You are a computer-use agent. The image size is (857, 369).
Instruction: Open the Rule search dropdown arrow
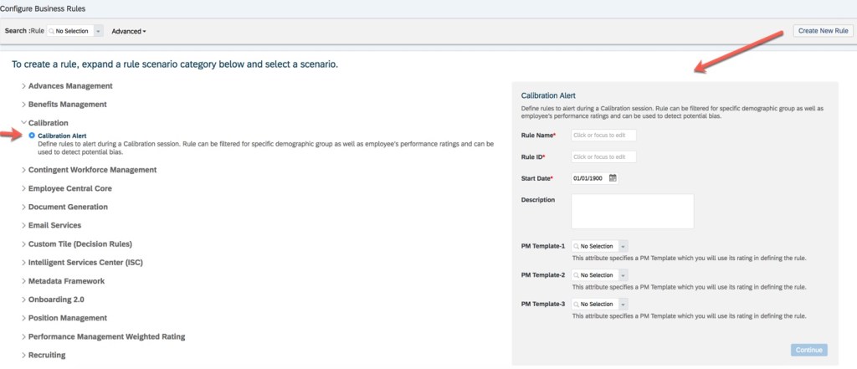coord(99,31)
